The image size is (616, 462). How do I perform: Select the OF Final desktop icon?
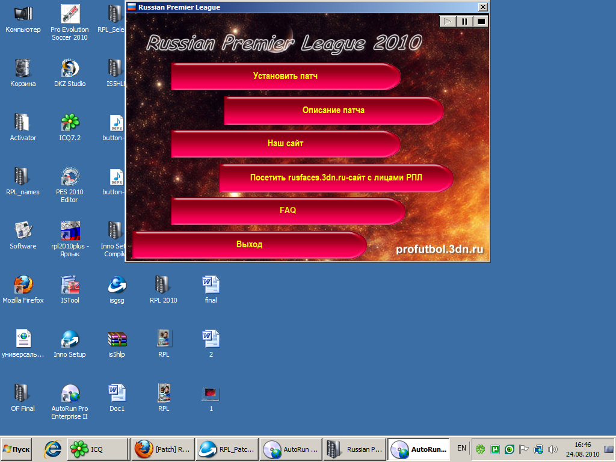pyautogui.click(x=23, y=398)
